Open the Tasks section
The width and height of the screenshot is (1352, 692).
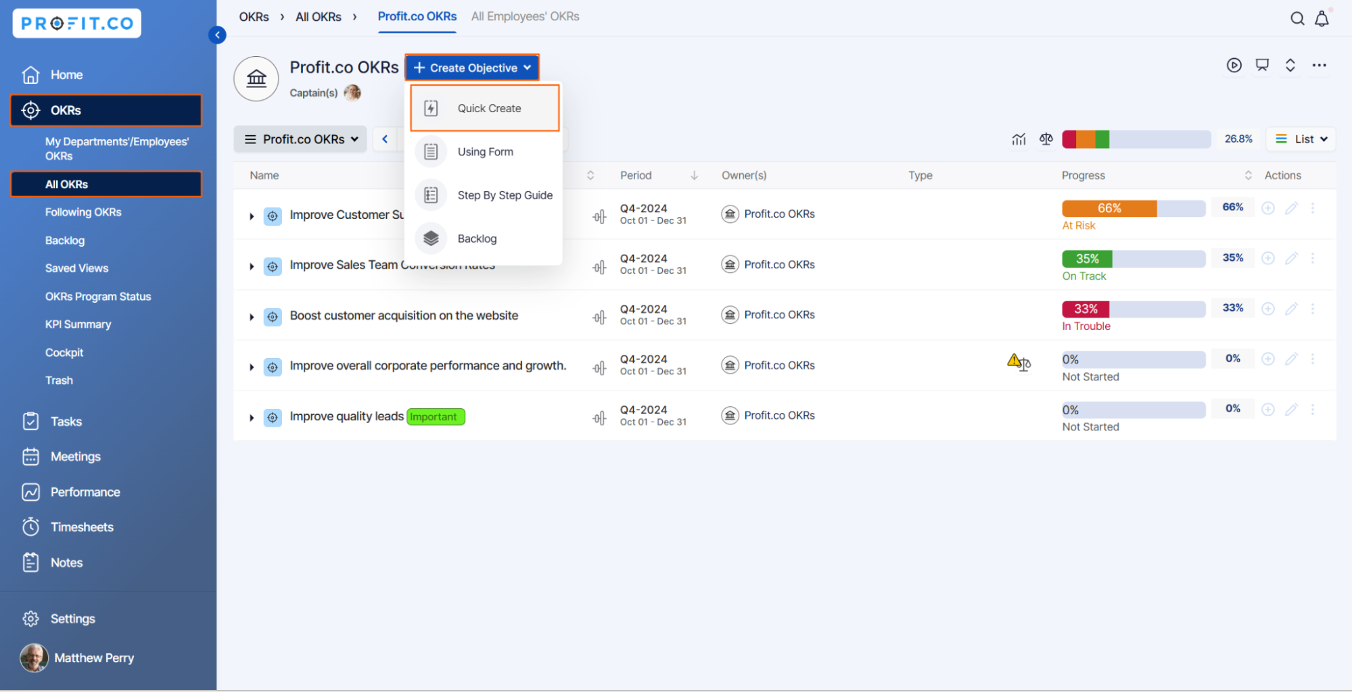pos(66,422)
